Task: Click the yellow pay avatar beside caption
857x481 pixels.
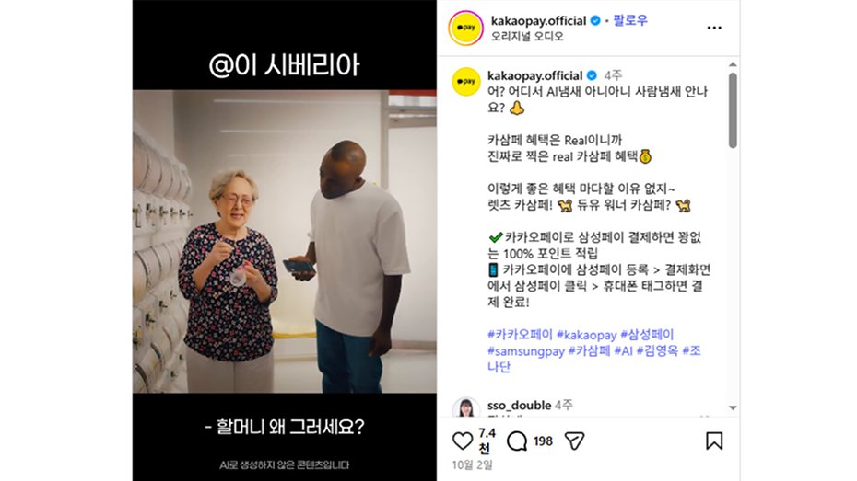Action: [466, 82]
